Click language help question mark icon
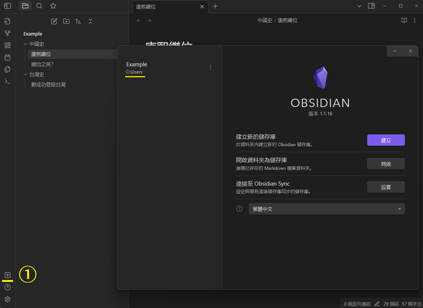423x308 pixels. (240, 209)
